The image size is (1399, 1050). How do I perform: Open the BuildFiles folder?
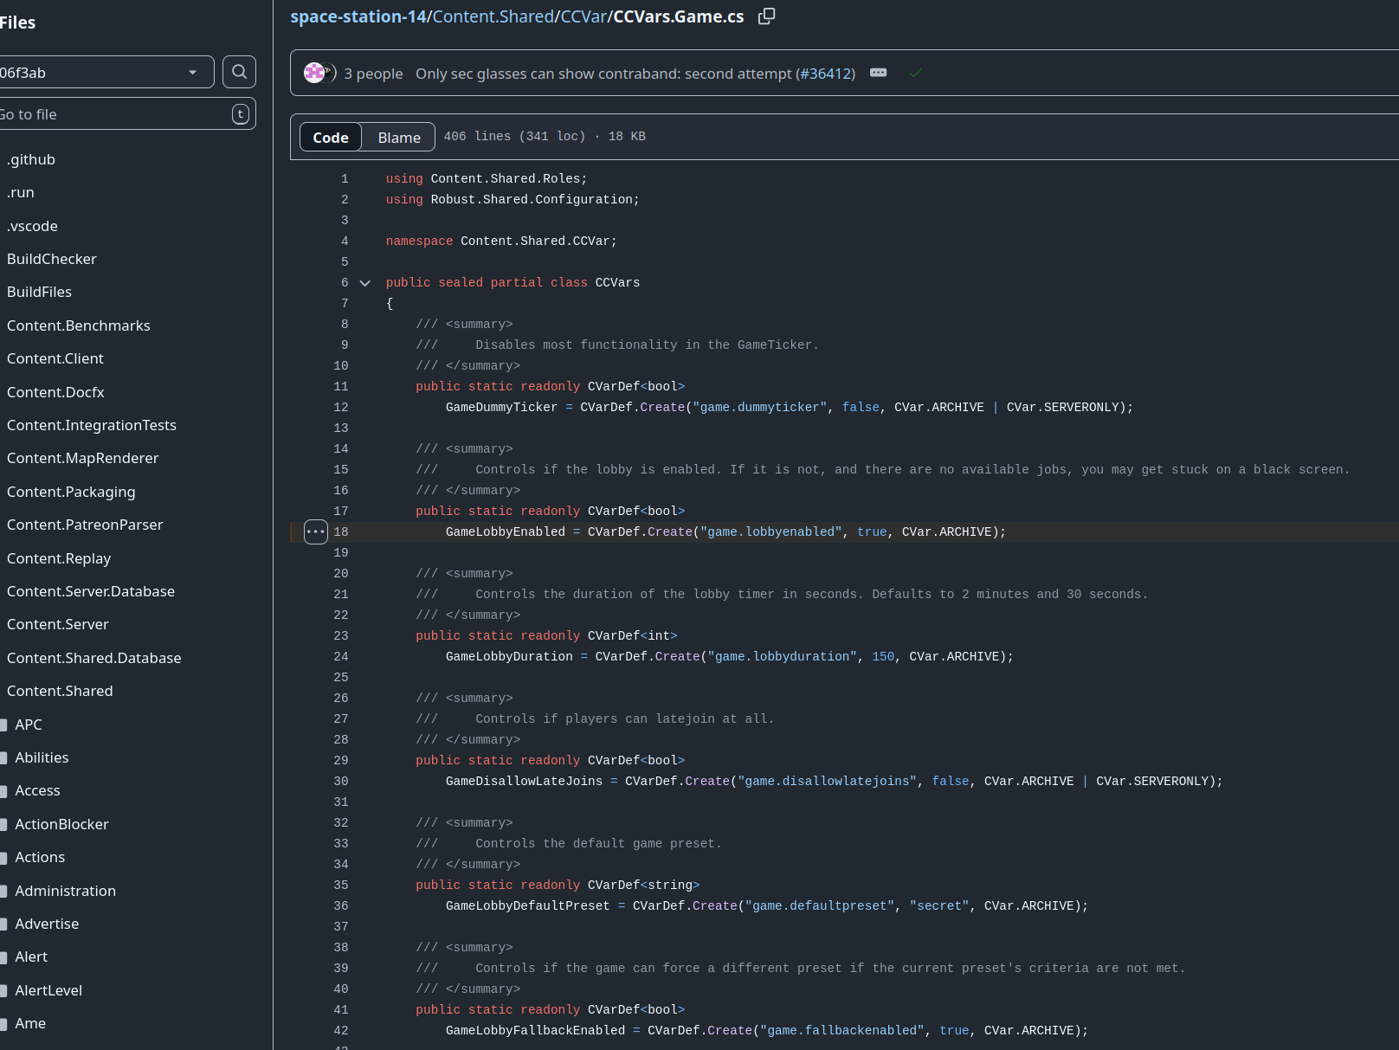[39, 292]
